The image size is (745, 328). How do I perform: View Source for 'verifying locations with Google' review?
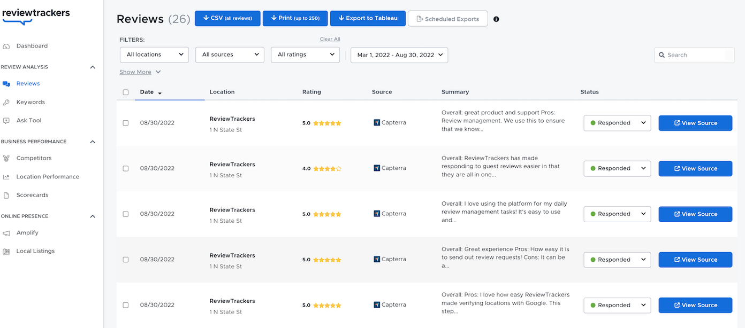[695, 305]
